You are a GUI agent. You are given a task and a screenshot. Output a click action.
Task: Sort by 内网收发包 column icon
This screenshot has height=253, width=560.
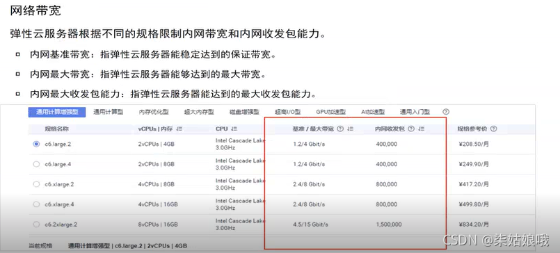[421, 129]
